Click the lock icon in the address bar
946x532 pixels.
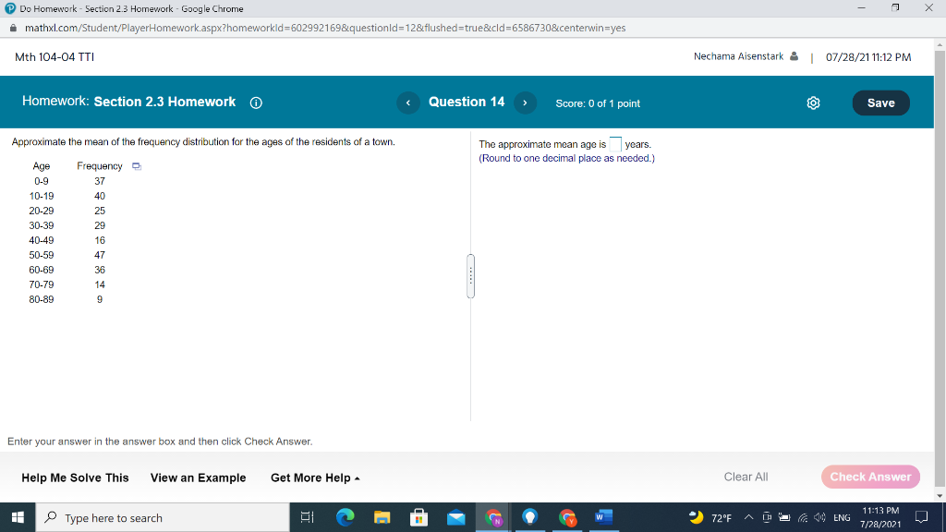[x=13, y=29]
